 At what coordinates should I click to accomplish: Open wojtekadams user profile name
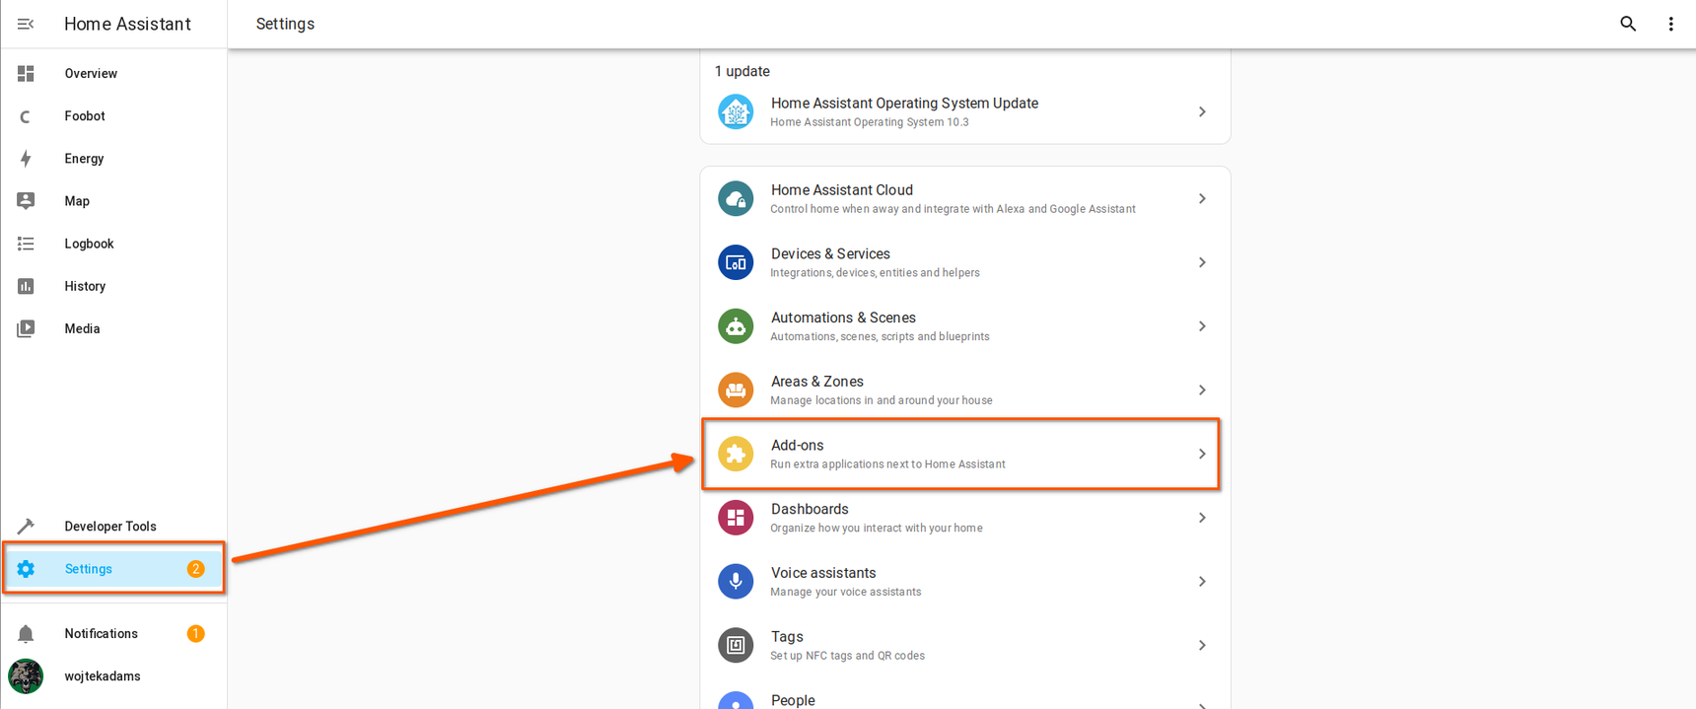(x=103, y=676)
